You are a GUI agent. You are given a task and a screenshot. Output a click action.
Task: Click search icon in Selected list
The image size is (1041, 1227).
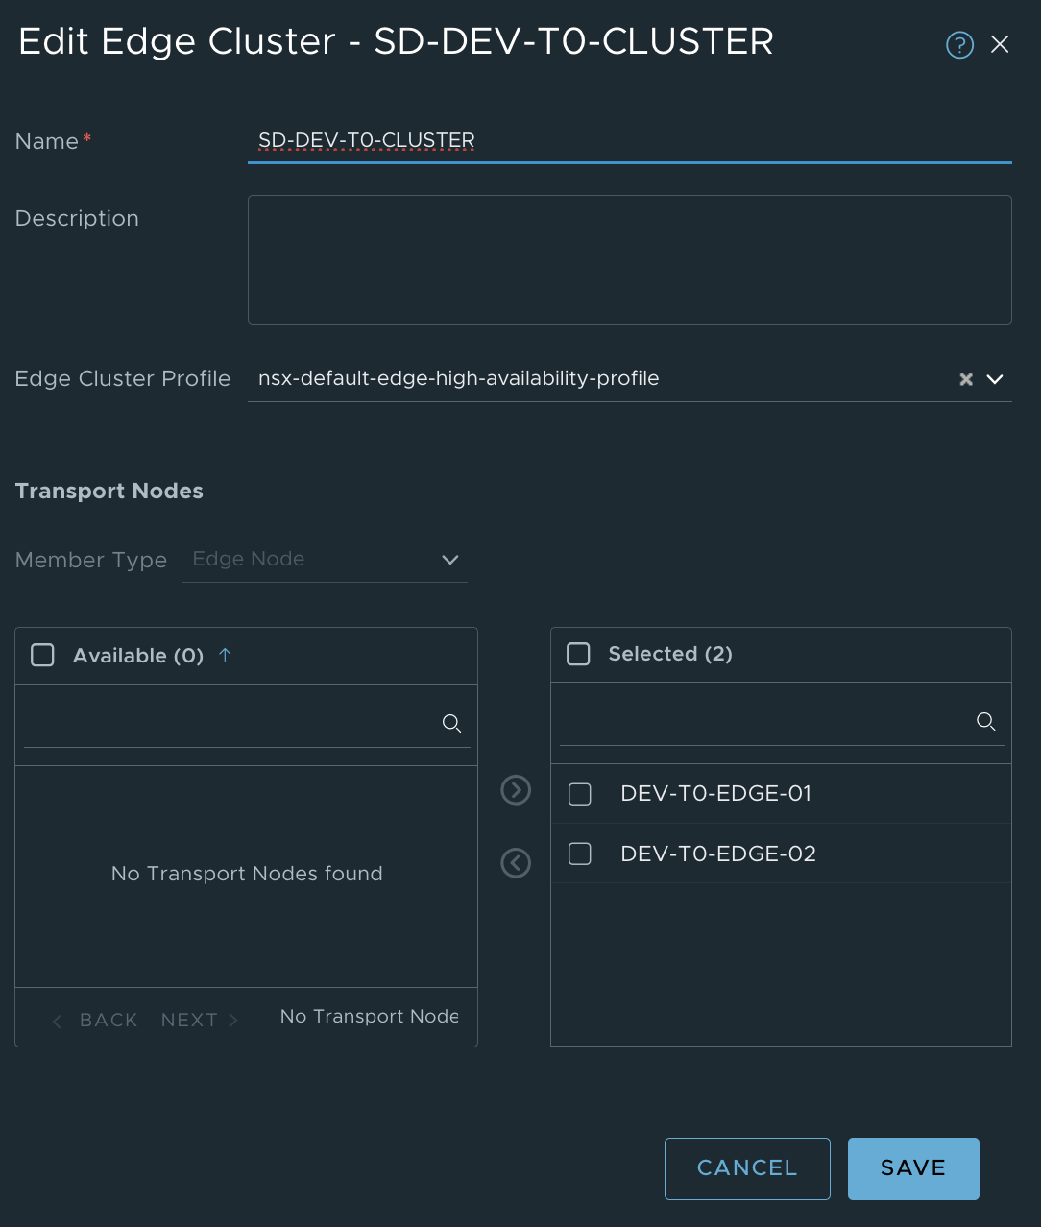[x=985, y=721]
